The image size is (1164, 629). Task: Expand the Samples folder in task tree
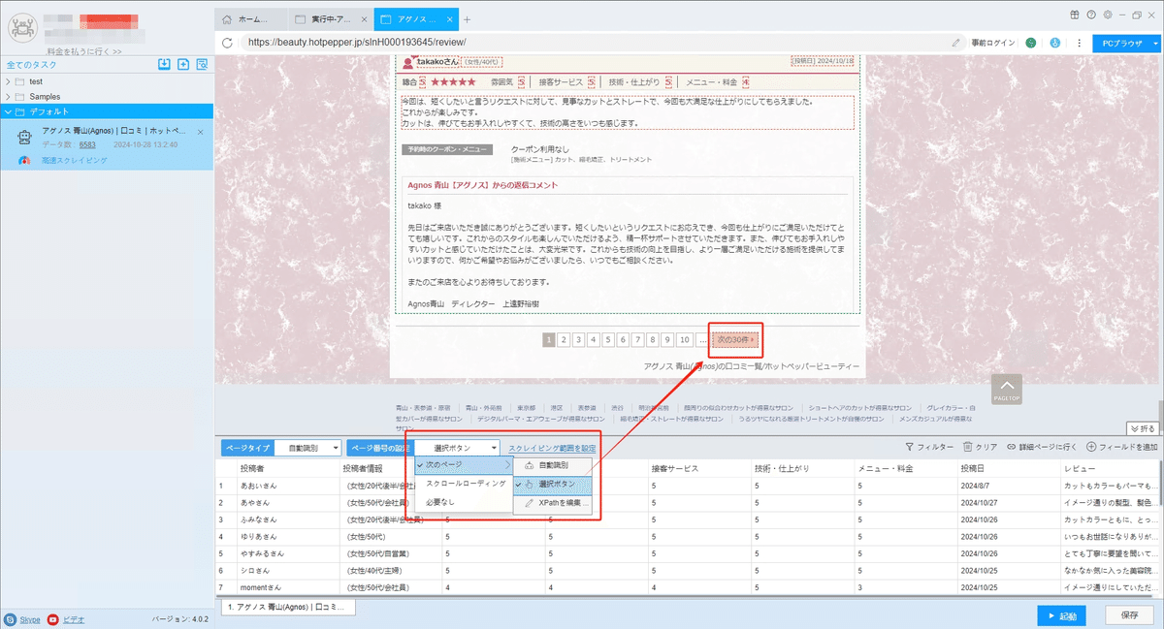pyautogui.click(x=9, y=97)
